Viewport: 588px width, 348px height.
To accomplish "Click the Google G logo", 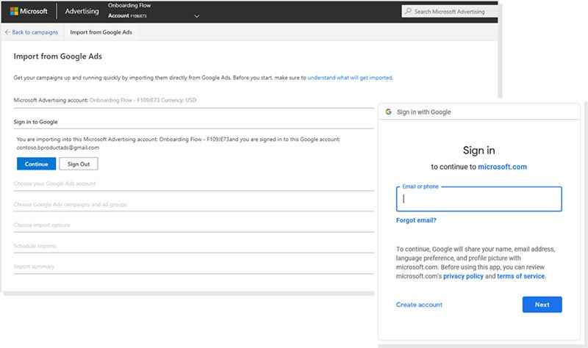I will 389,112.
